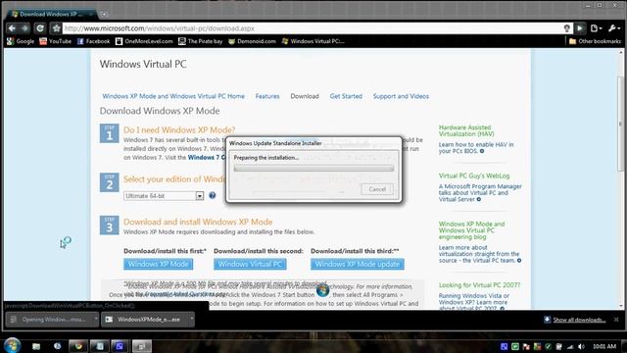
Task: Bookmark this page with the star icon
Action: 56,28
